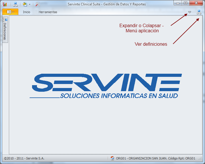Open the orange application menu button
The image size is (205, 164).
tap(10, 12)
